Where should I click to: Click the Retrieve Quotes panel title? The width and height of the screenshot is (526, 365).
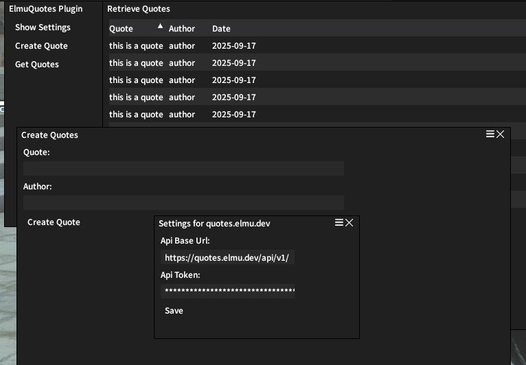point(139,9)
